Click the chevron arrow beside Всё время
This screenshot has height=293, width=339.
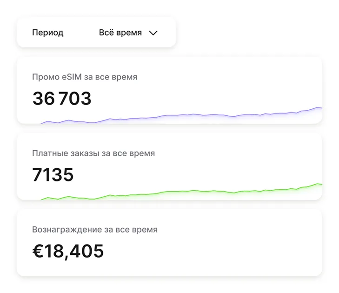(x=153, y=33)
